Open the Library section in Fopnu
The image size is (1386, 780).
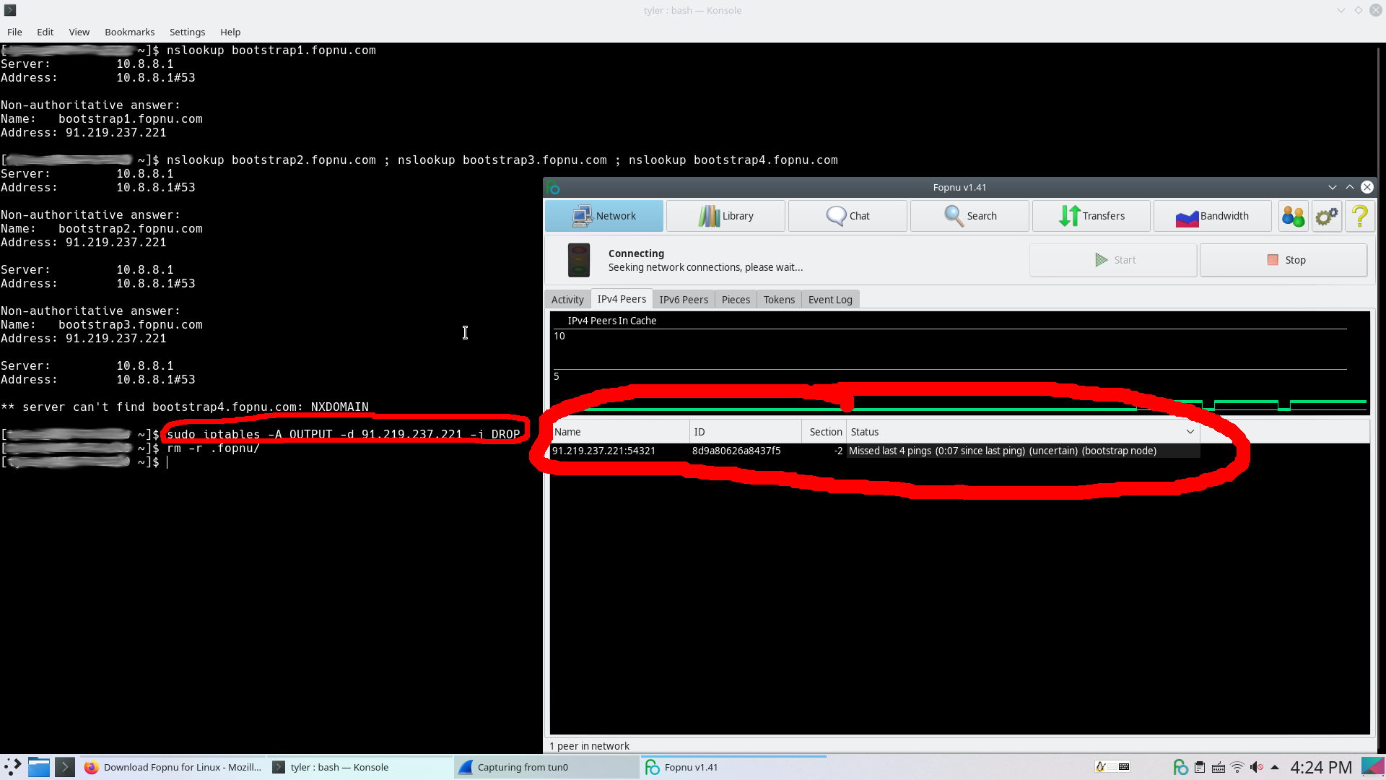[725, 216]
